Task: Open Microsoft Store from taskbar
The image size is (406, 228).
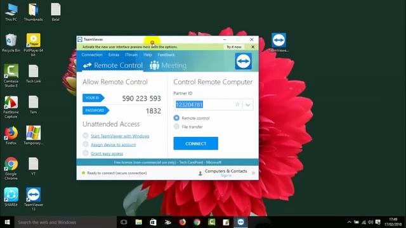Action: coord(153,222)
